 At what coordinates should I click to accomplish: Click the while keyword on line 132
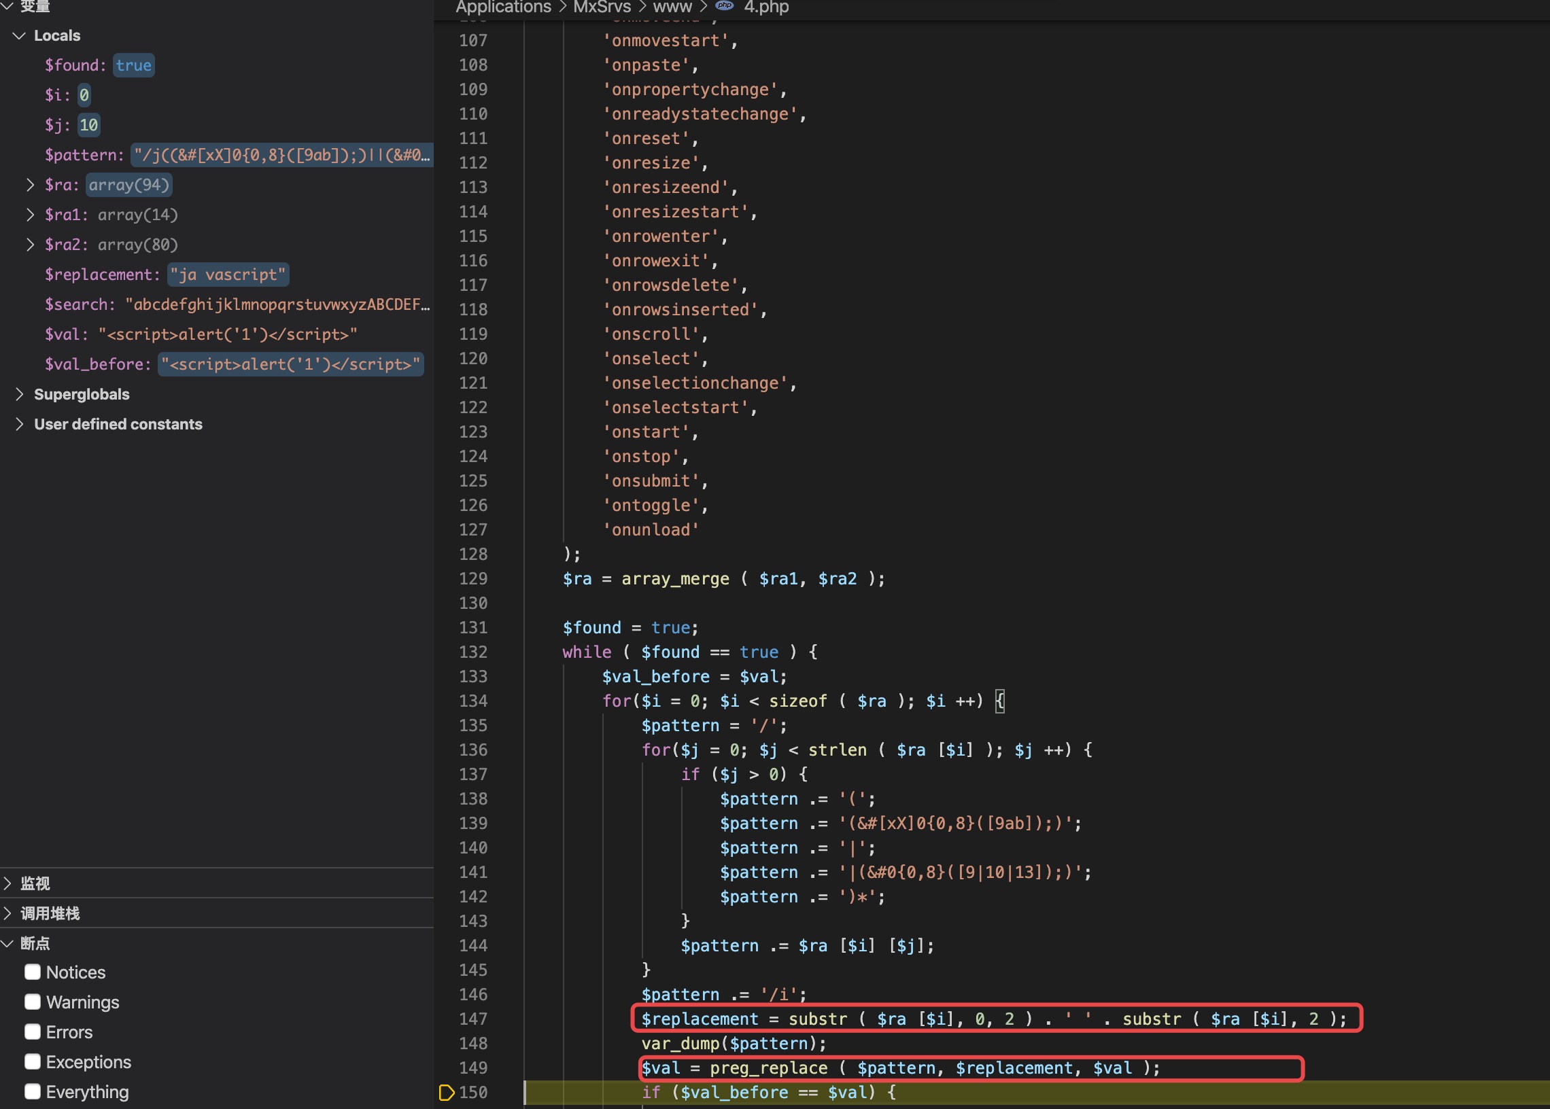coord(587,652)
